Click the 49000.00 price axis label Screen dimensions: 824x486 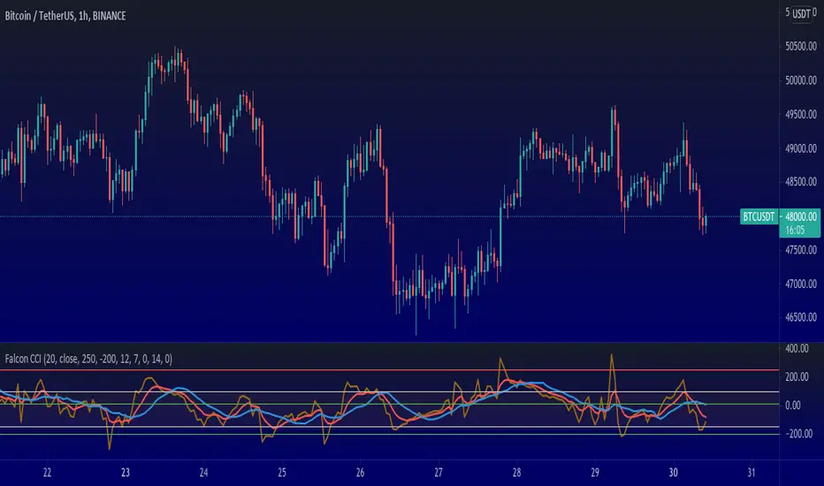point(801,148)
